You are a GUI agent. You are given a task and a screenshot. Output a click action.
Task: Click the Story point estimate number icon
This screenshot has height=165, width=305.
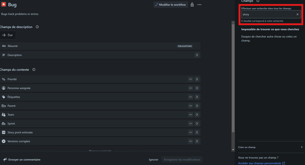(3, 132)
